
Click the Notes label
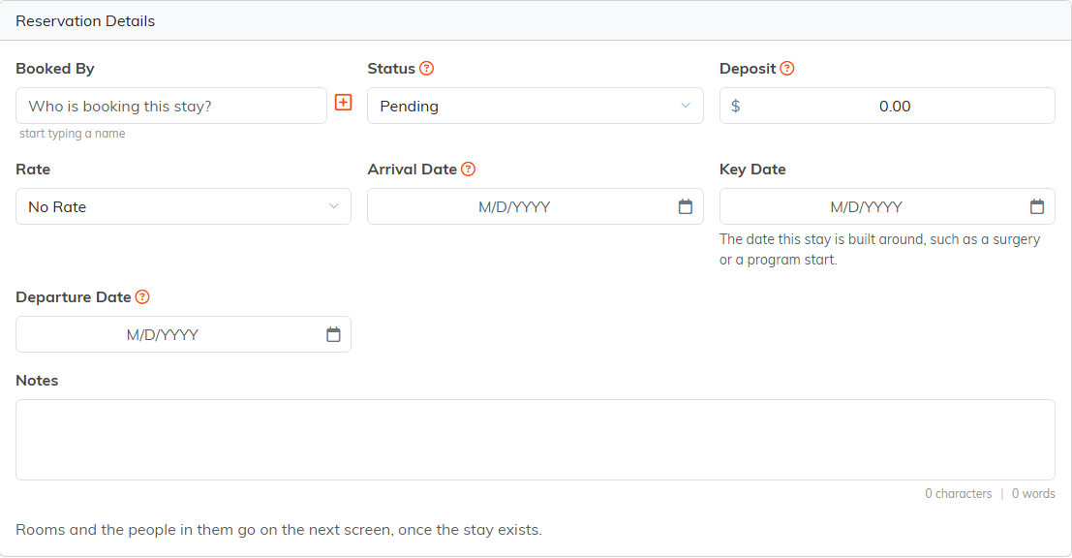(x=37, y=380)
